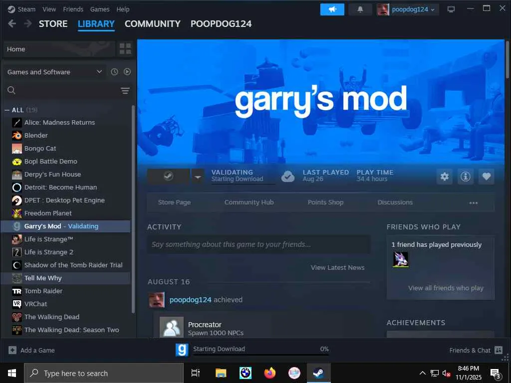Select Alice: Madness Returns in library
The width and height of the screenshot is (511, 383).
click(66, 123)
